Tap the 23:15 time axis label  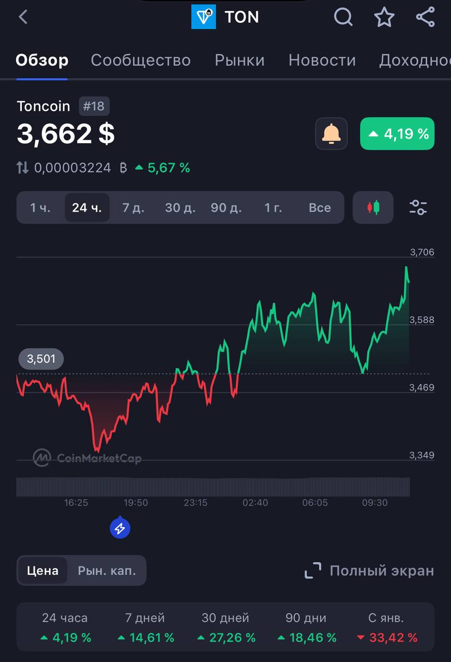(196, 503)
